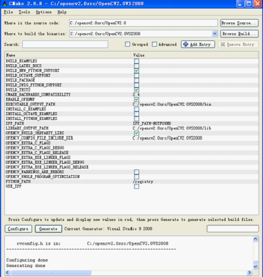This screenshot has height=277, width=263.
Task: Click output log scroll down arrow
Action: coord(255,267)
